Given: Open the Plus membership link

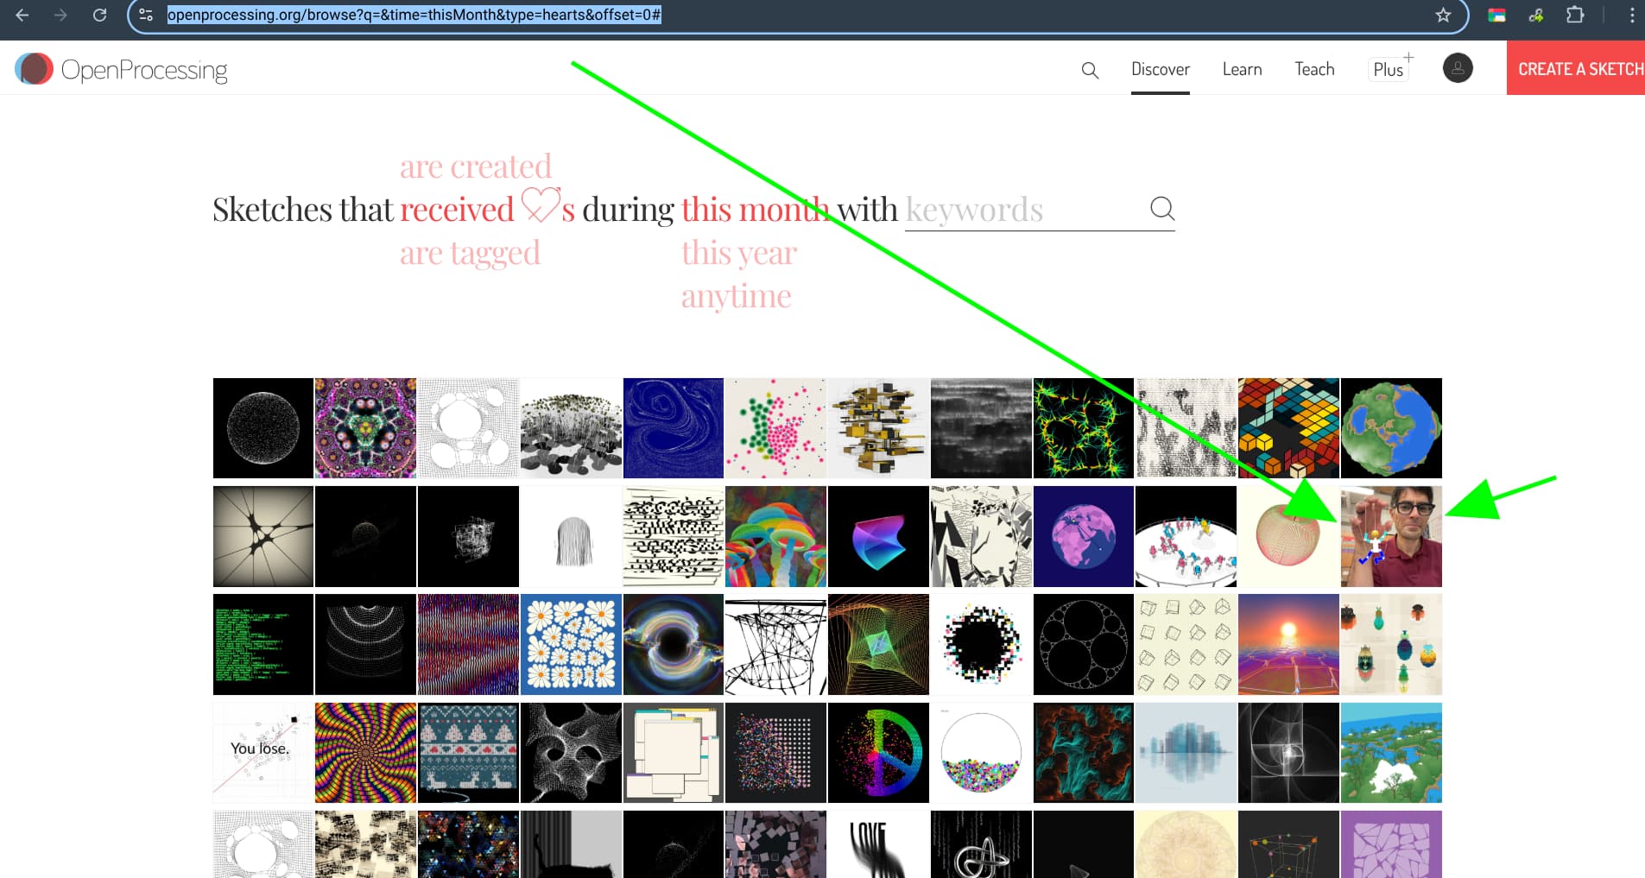Looking at the screenshot, I should [x=1389, y=69].
